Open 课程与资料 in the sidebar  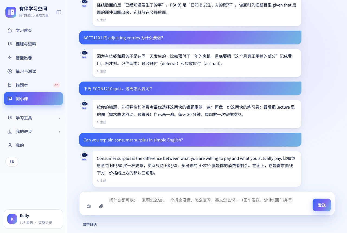coord(33,44)
